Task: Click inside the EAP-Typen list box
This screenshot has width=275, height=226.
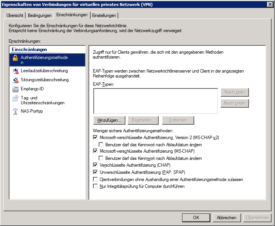Action: [x=155, y=101]
